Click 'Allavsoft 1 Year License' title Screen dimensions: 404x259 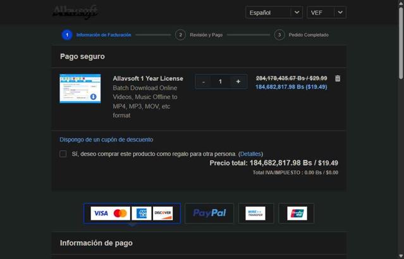pyautogui.click(x=148, y=78)
